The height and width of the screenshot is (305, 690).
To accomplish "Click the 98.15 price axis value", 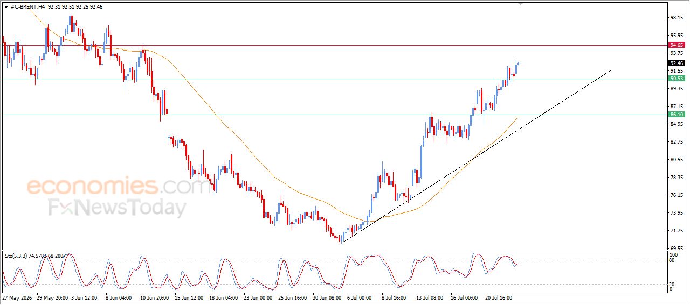I will (x=677, y=18).
